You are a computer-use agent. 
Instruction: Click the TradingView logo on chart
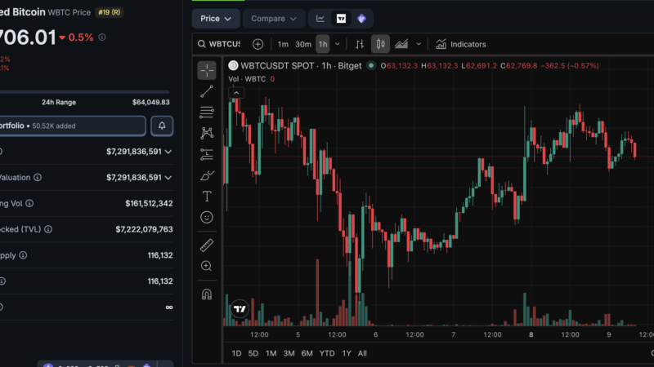coord(240,309)
